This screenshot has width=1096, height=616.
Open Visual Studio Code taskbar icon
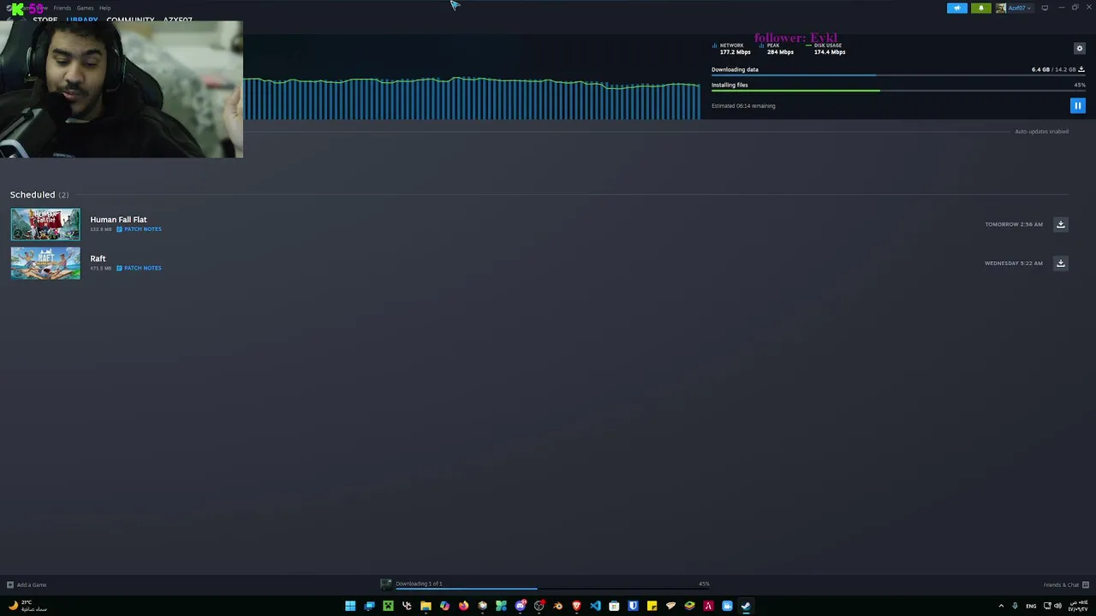tap(595, 606)
